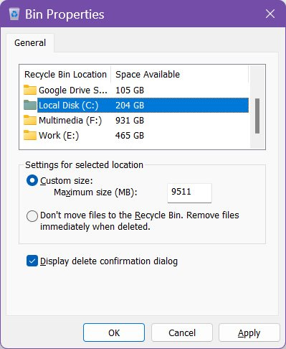Select the Multimedia (F:) row label
Viewport: 286px width, 349px height.
pos(70,121)
